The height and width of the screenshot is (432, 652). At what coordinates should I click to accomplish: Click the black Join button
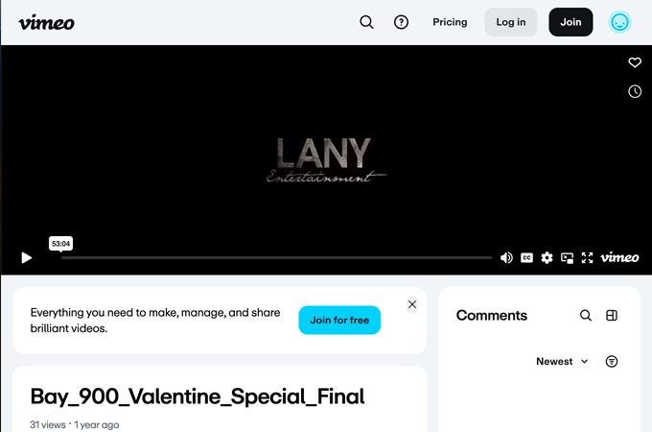(570, 22)
